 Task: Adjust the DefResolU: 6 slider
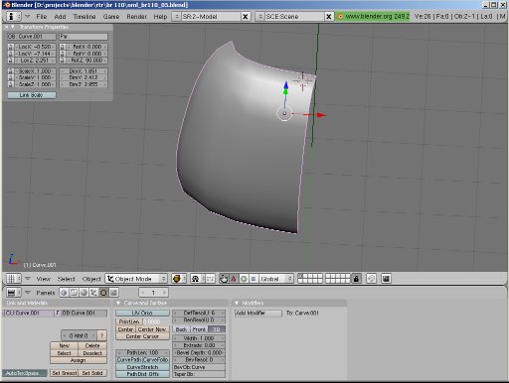(199, 313)
